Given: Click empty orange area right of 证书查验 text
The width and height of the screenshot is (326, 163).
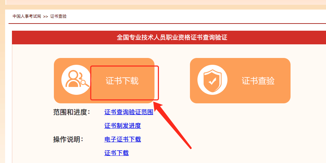Looking at the screenshot, I should [282, 81].
